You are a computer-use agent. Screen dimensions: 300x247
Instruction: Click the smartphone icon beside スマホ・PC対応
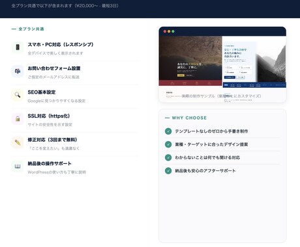point(18,47)
